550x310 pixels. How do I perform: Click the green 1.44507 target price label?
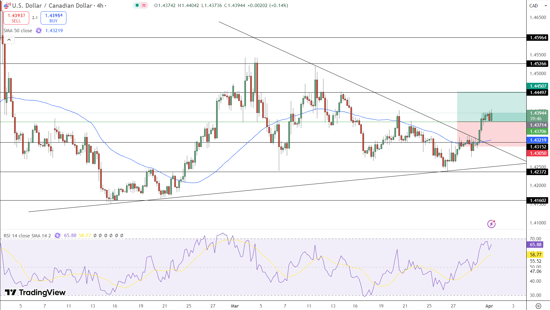point(538,86)
